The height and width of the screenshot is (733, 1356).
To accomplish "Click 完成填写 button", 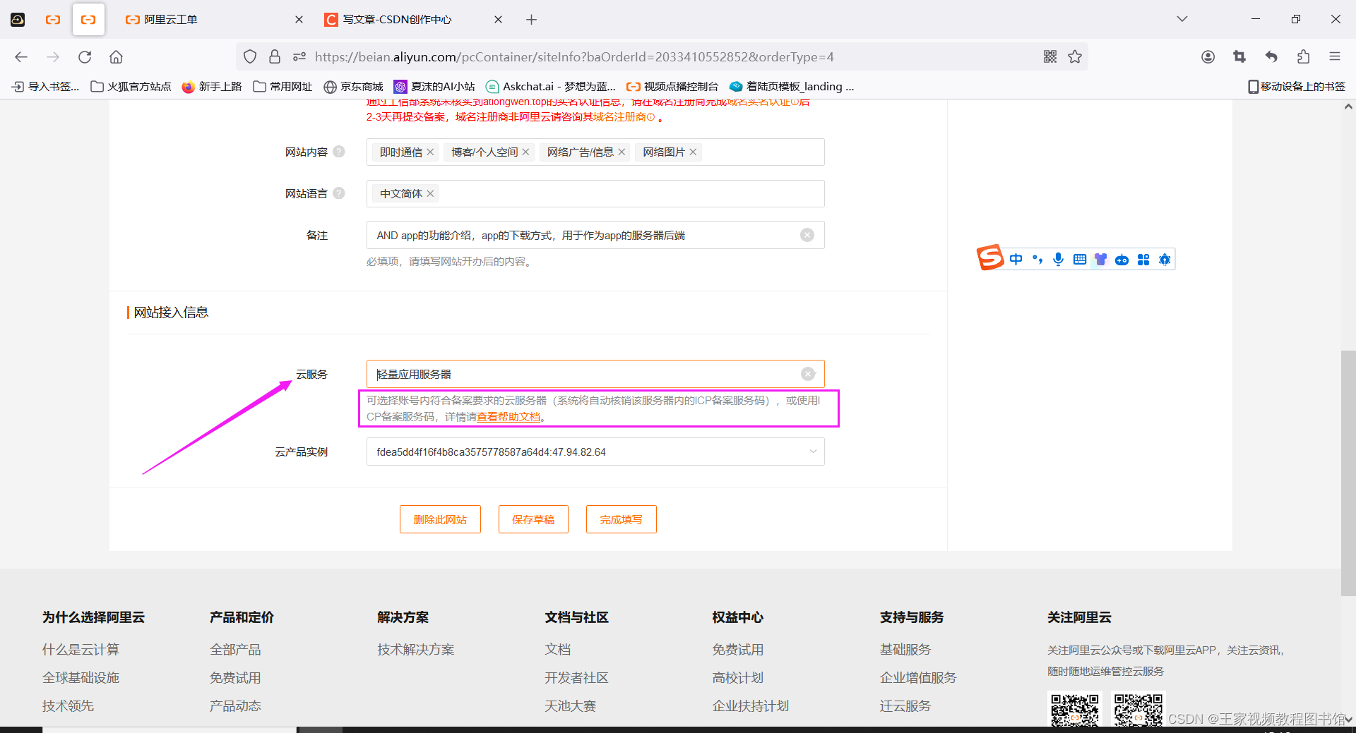I will 621,519.
